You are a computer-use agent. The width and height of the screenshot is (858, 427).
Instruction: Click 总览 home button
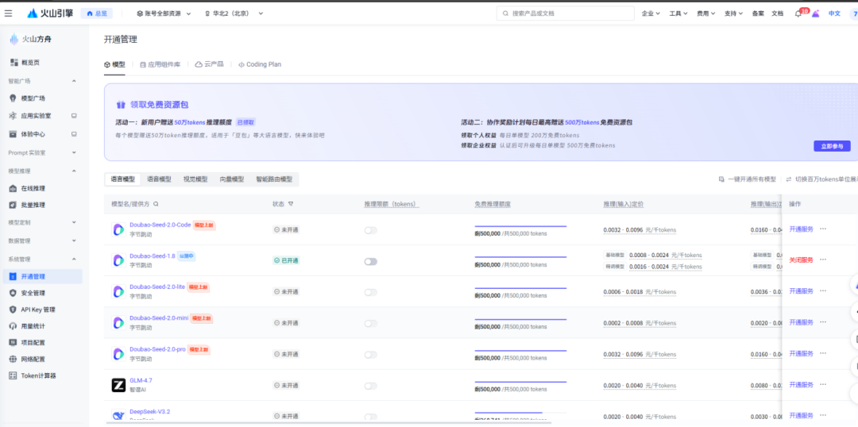(97, 13)
